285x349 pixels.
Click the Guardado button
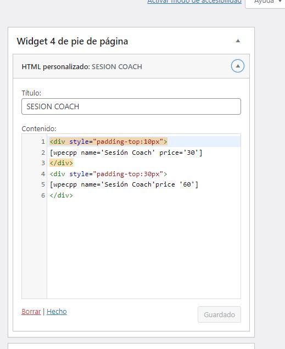coord(219,314)
